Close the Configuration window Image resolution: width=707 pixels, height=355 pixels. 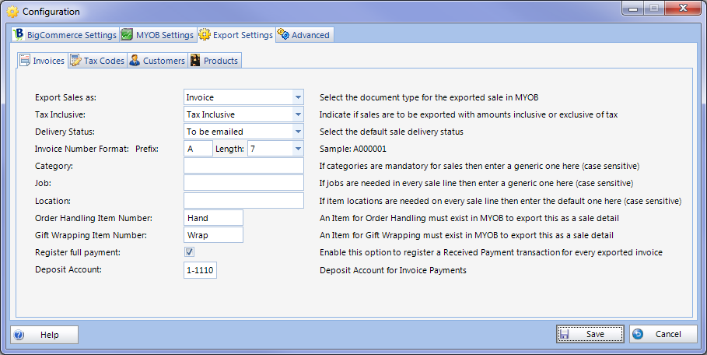pyautogui.click(x=683, y=8)
